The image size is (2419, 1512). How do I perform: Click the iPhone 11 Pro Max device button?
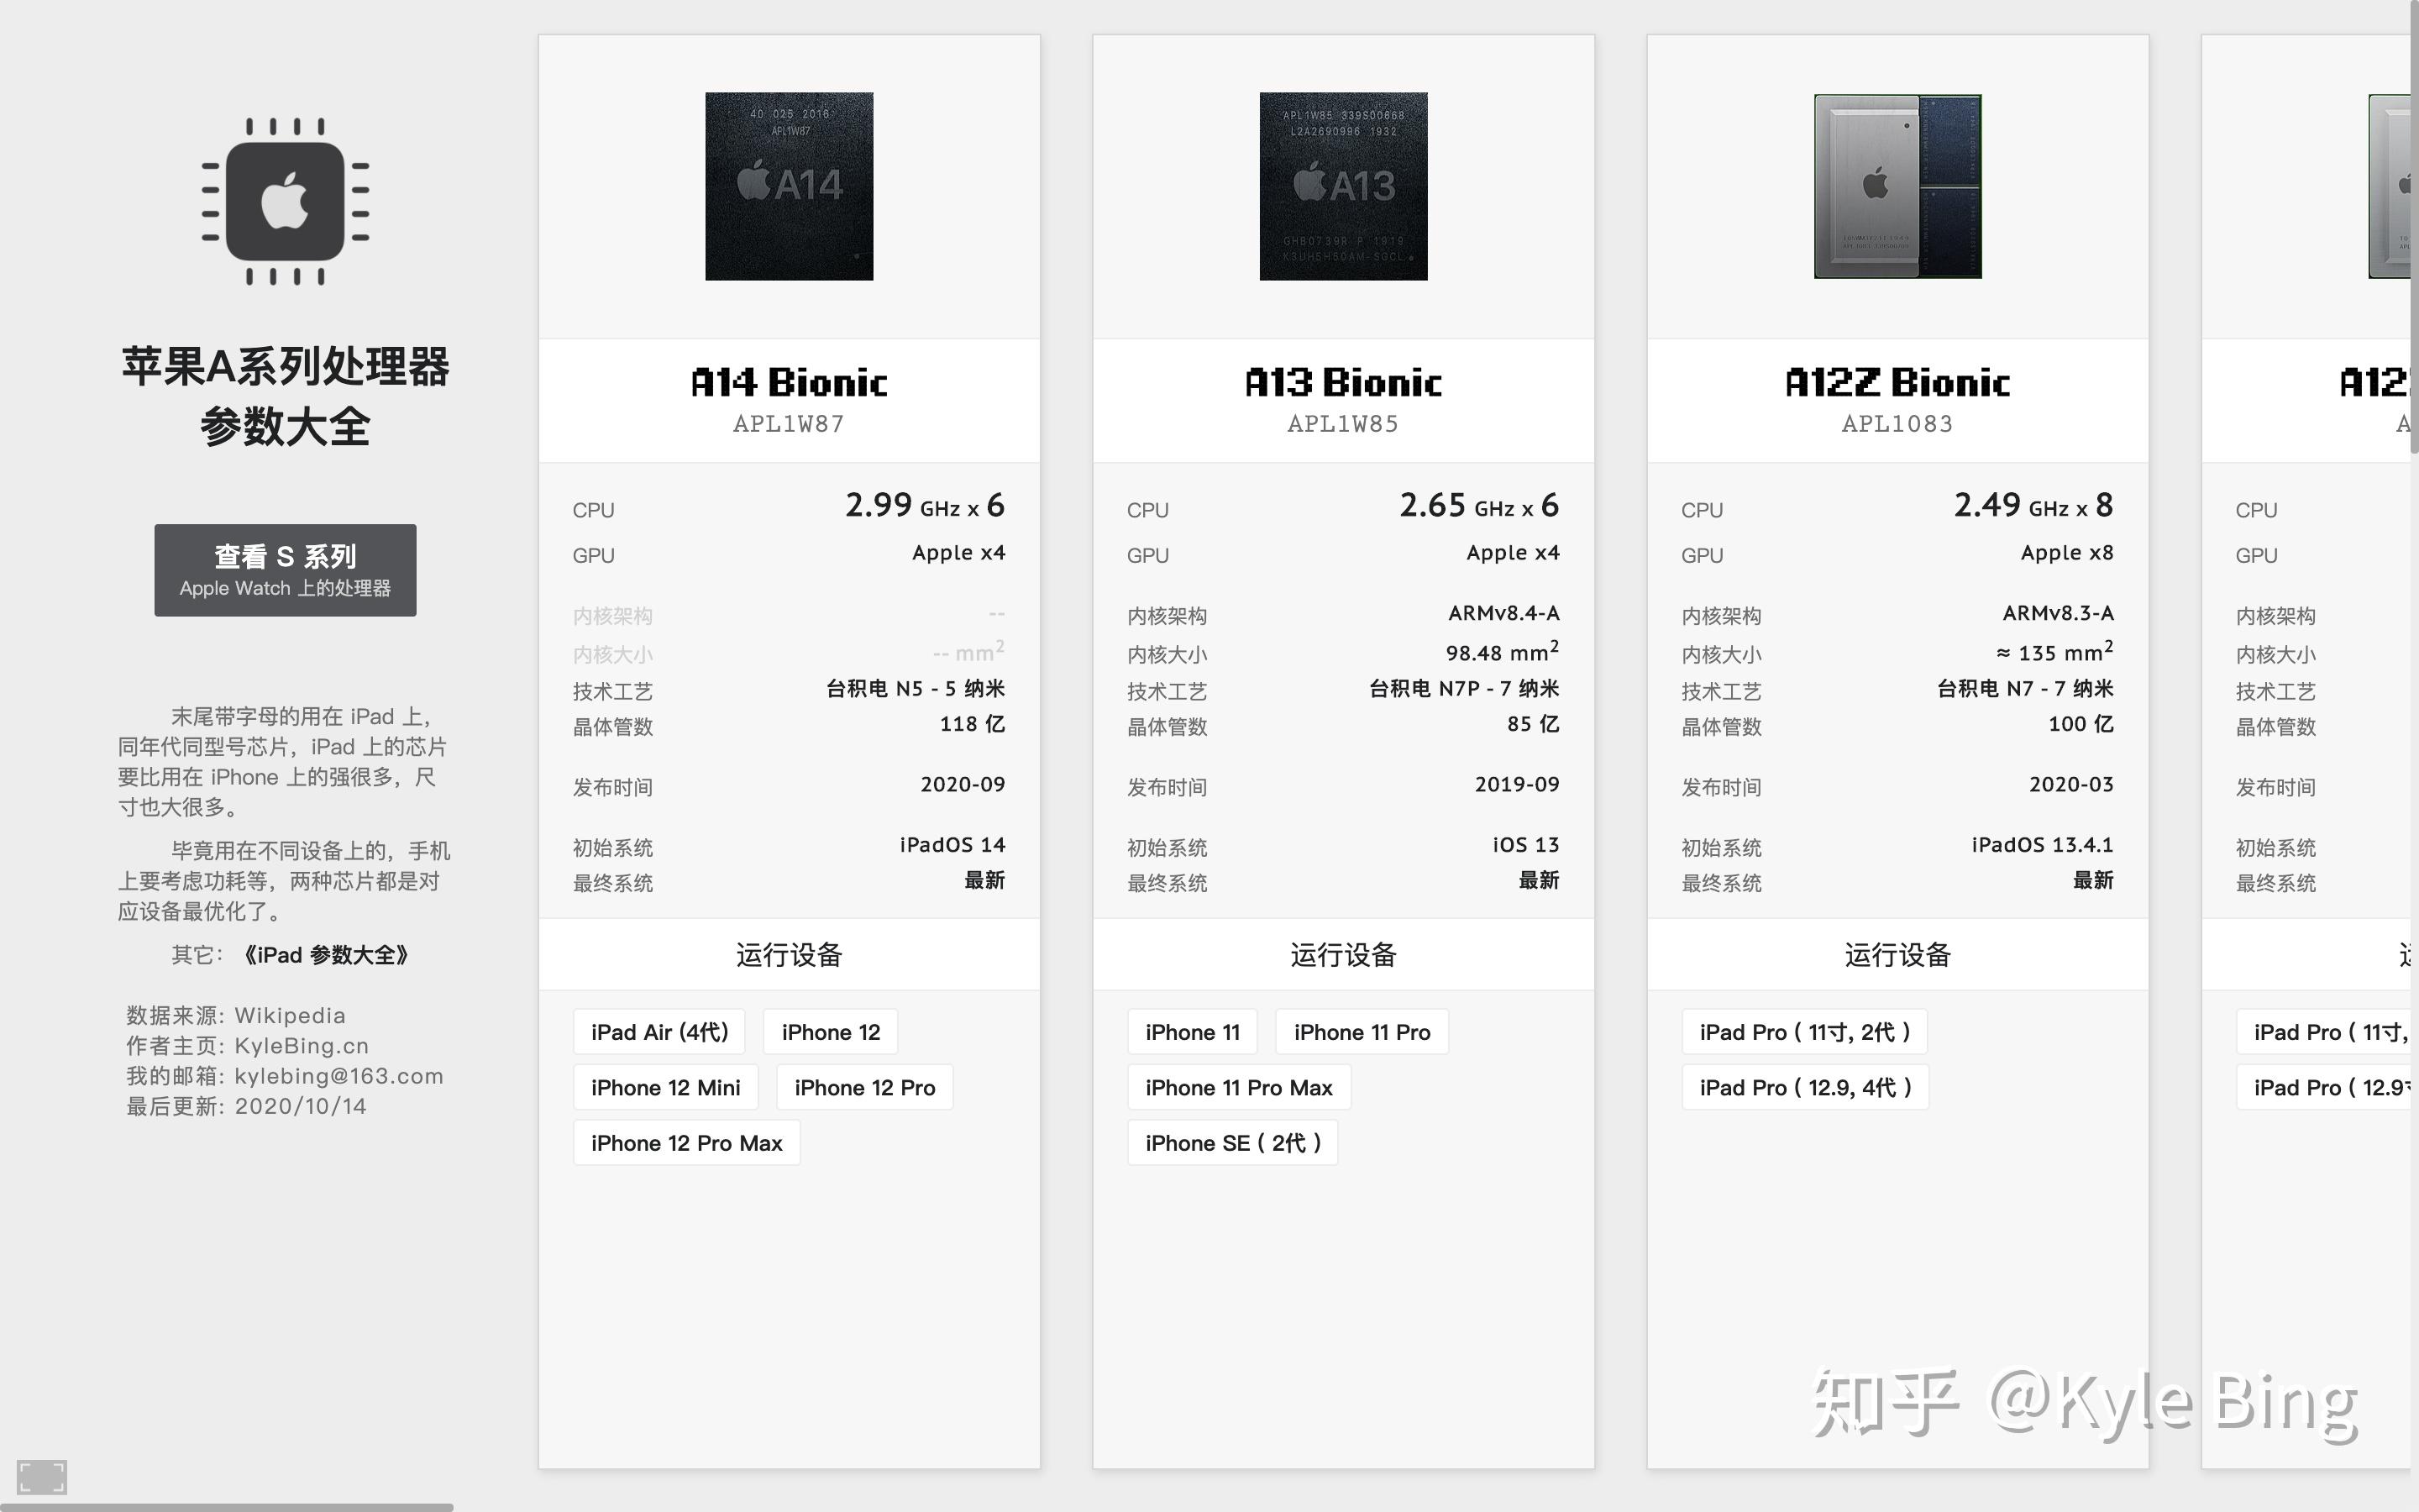pos(1235,1087)
